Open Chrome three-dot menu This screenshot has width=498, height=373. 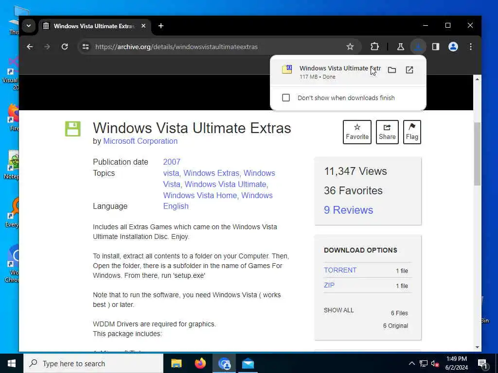coord(471,47)
